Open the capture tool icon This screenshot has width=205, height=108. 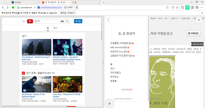pos(183,7)
